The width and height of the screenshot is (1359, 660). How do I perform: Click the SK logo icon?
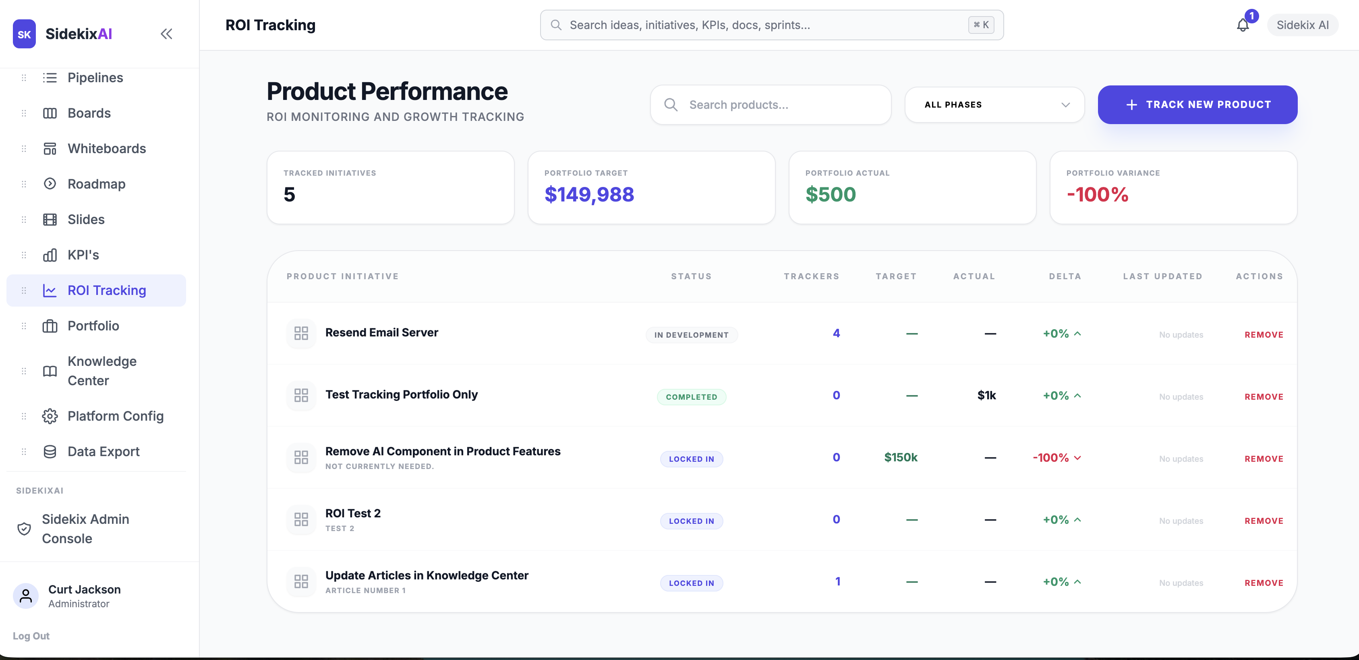coord(24,34)
